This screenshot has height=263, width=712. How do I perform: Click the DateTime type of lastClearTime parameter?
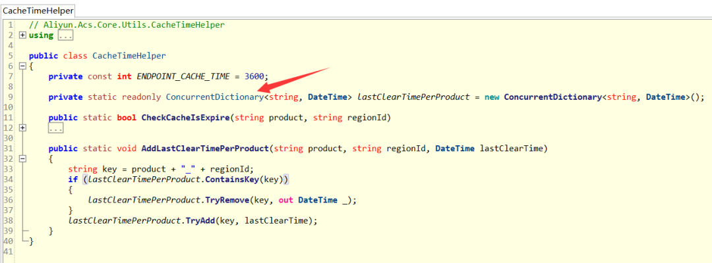coord(455,149)
